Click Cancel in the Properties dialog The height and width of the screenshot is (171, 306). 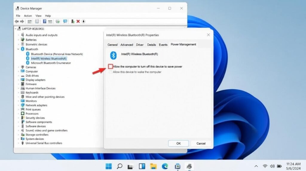(x=201, y=143)
